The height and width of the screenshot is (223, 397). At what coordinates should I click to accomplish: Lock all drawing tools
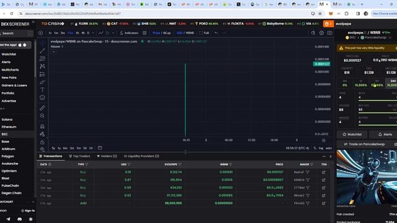tap(42, 142)
